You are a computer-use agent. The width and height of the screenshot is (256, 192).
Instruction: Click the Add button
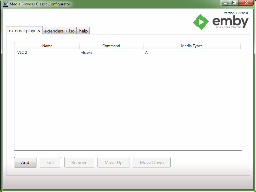tap(25, 162)
